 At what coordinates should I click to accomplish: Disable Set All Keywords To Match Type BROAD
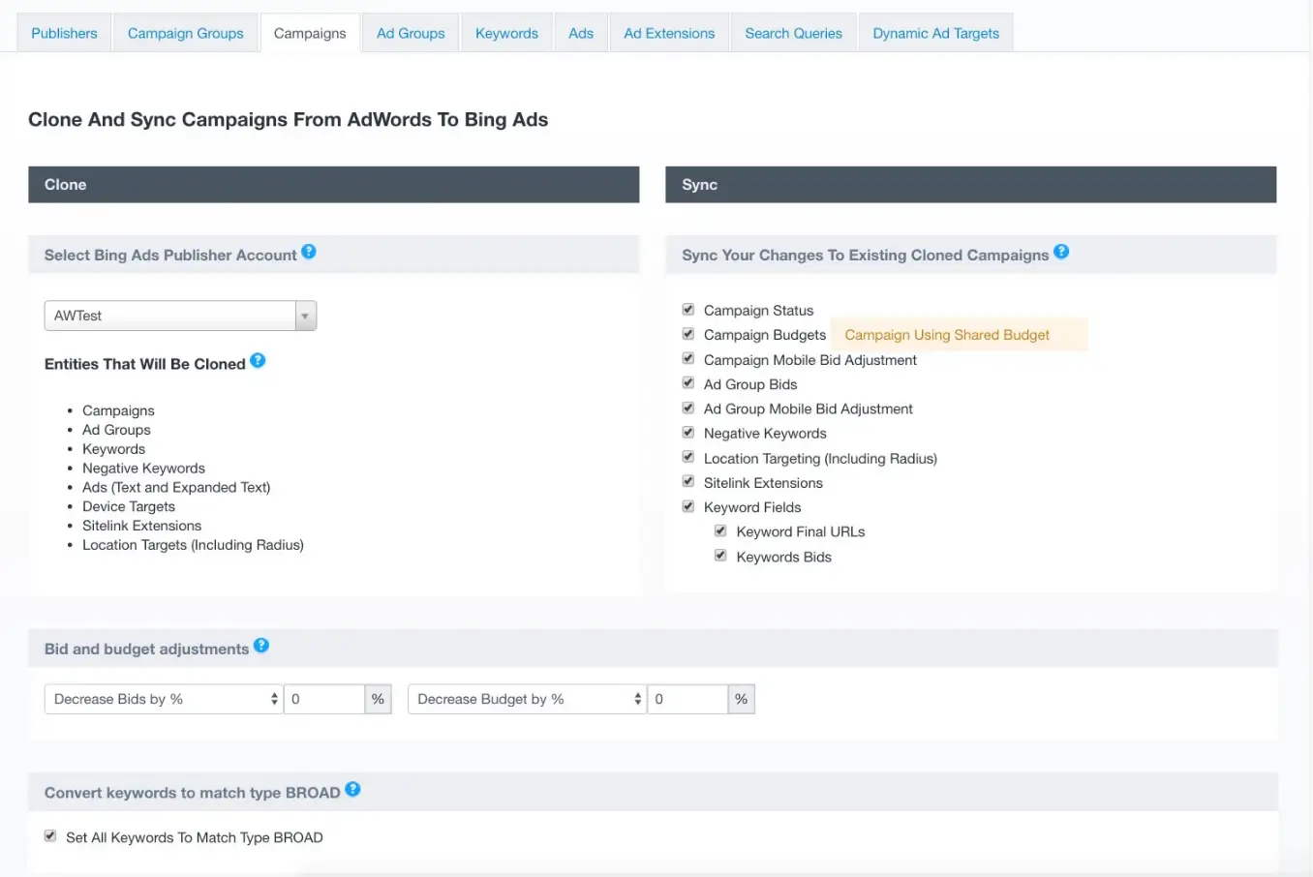pyautogui.click(x=50, y=836)
